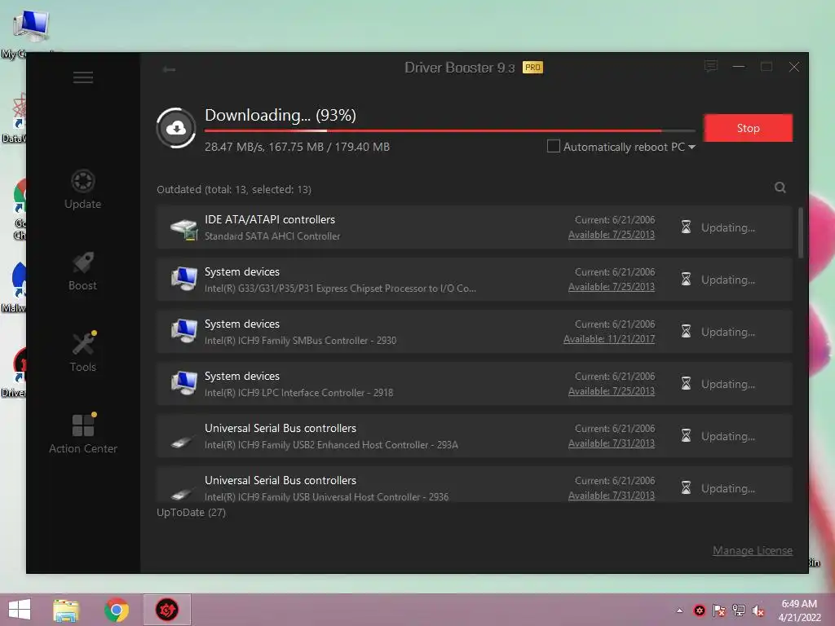Open Google Chrome from the taskbar
The height and width of the screenshot is (626, 835).
117,610
